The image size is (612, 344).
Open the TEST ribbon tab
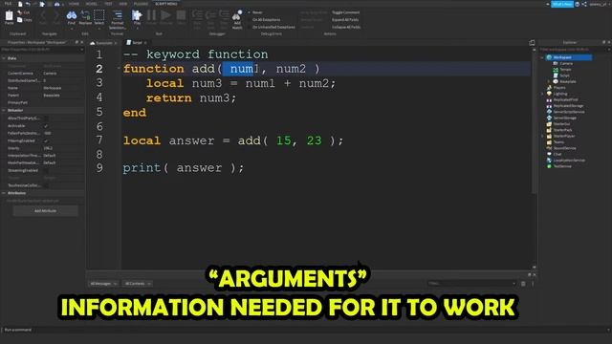coord(108,4)
